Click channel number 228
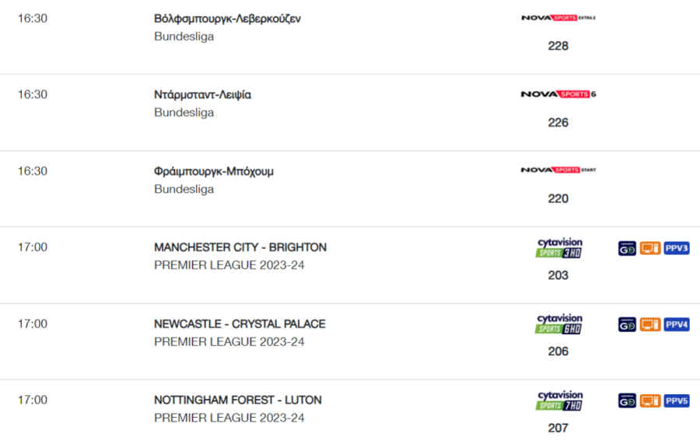Screen dimensions: 700x441 (558, 46)
